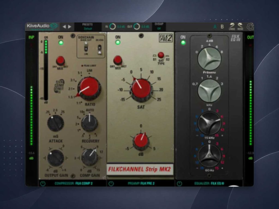Click the COMP GAIN knob
The width and height of the screenshot is (279, 209).
(x=90, y=158)
